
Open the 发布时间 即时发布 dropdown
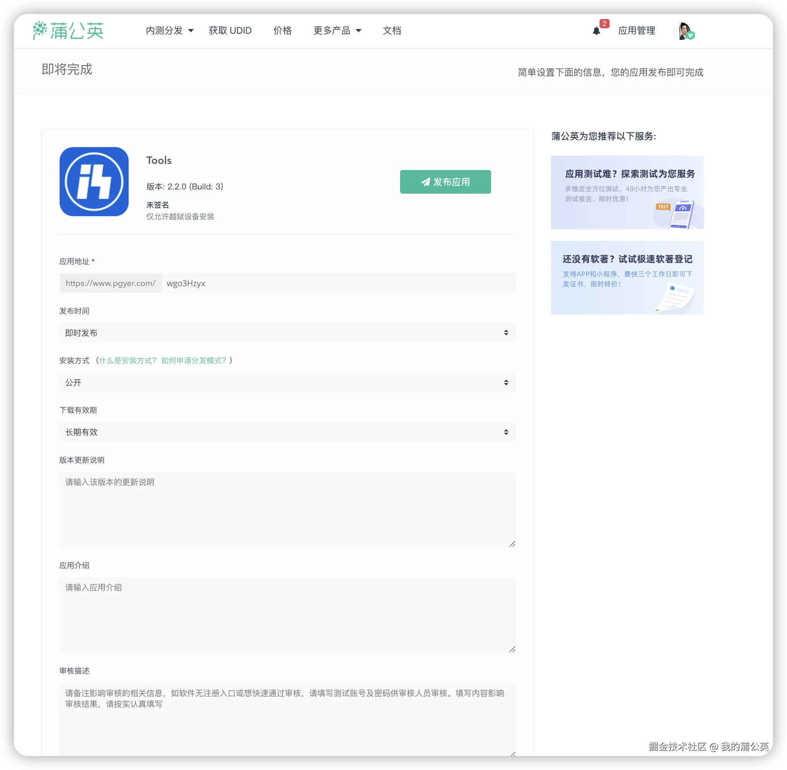click(287, 332)
